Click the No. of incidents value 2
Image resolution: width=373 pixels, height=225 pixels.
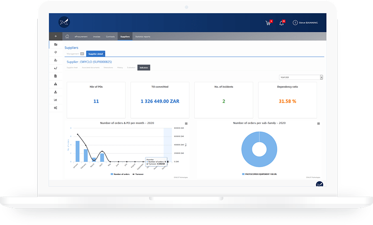click(224, 101)
